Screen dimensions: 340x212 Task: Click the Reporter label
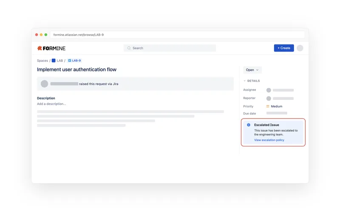249,98
